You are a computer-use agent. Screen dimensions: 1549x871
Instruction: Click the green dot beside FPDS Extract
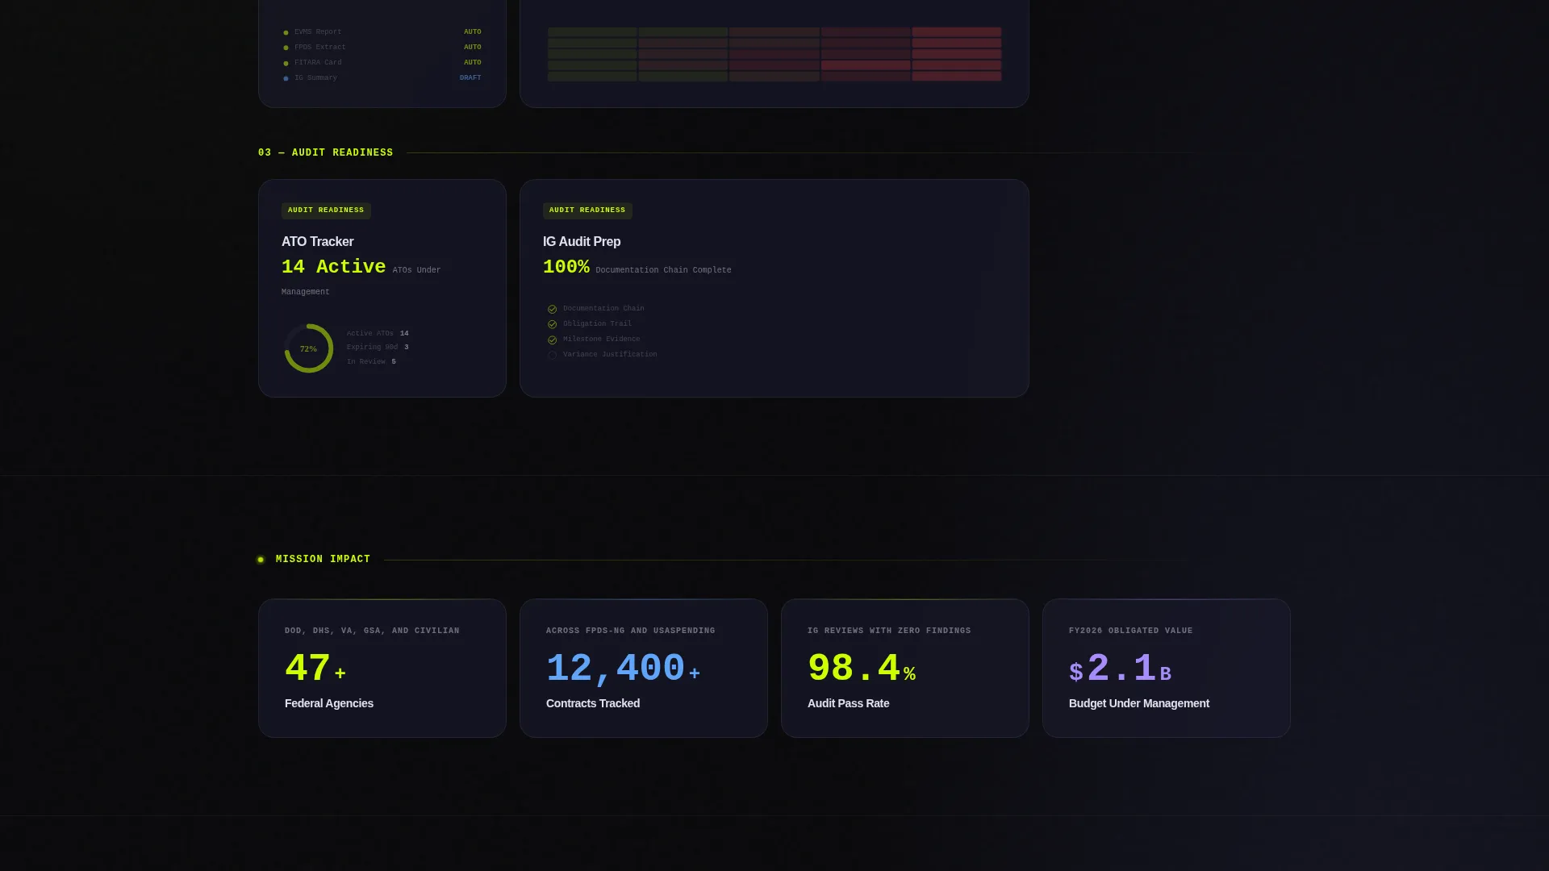[x=286, y=48]
